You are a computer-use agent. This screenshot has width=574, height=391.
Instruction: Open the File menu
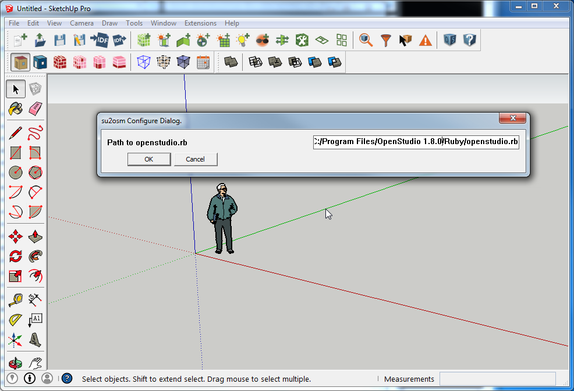click(x=14, y=23)
